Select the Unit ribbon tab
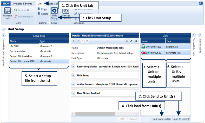205x123 pixels. coord(40,4)
